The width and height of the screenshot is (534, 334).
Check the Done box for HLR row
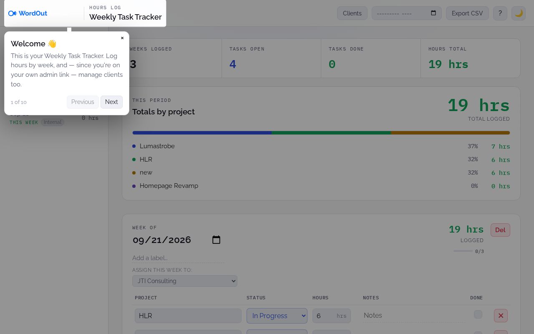[478, 314]
